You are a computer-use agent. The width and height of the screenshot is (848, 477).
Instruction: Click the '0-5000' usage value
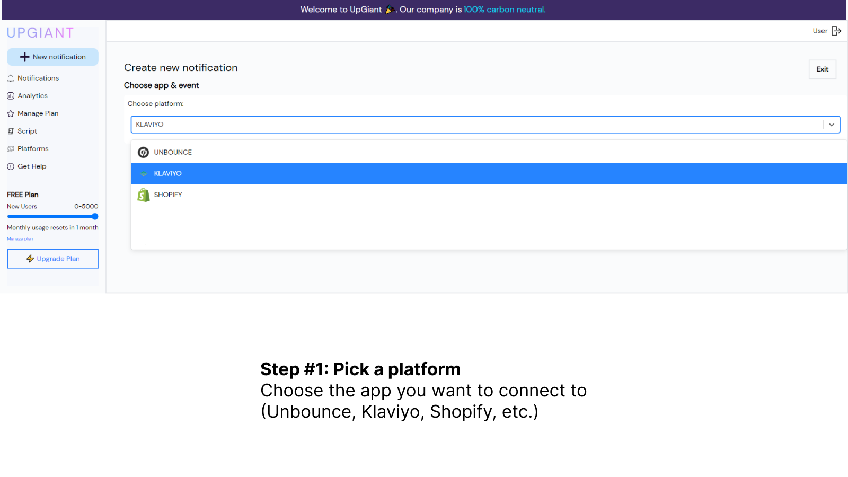pos(86,207)
